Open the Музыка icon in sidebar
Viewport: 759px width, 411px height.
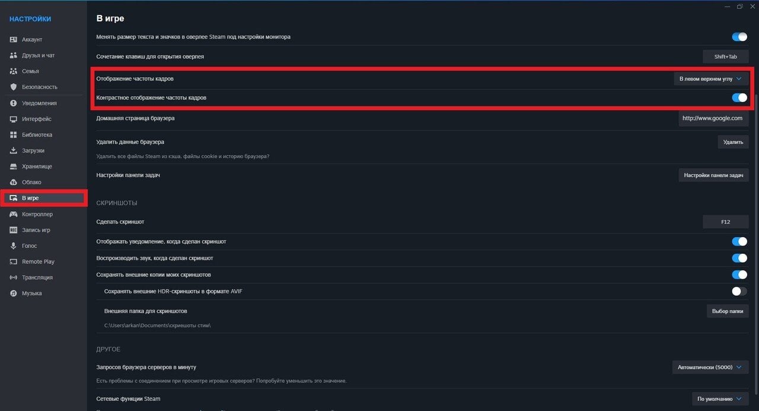pos(13,294)
